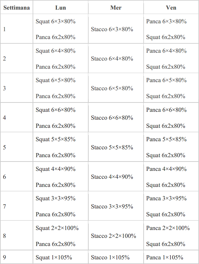Viewport: 199px width, 264px height.
Task: Select the Mer column header
Action: pos(116,7)
